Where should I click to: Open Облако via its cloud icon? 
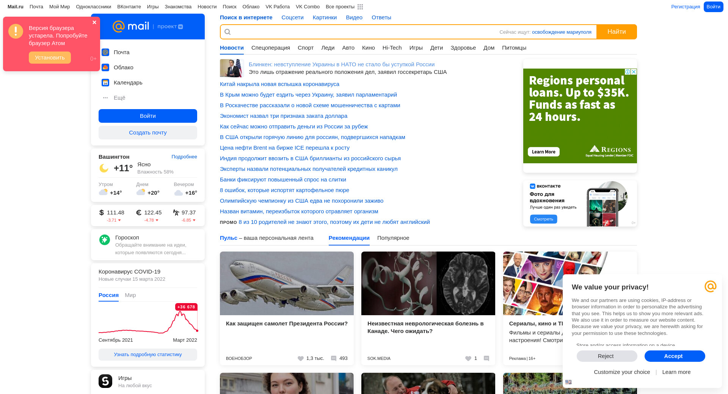click(105, 67)
